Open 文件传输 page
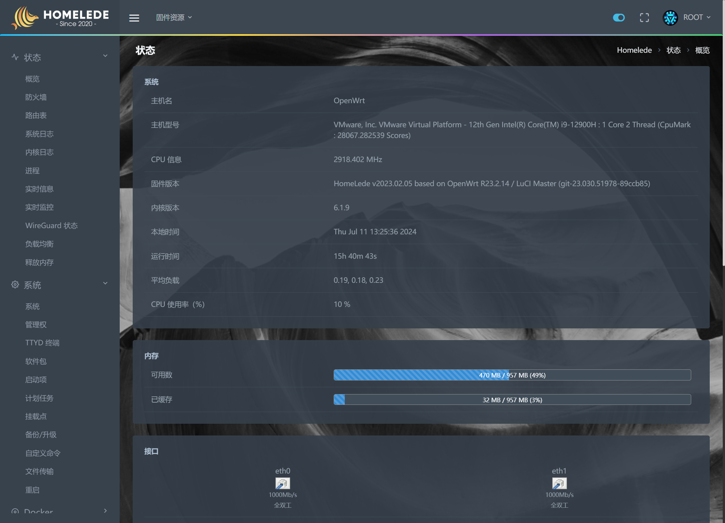This screenshot has height=523, width=725. point(40,471)
